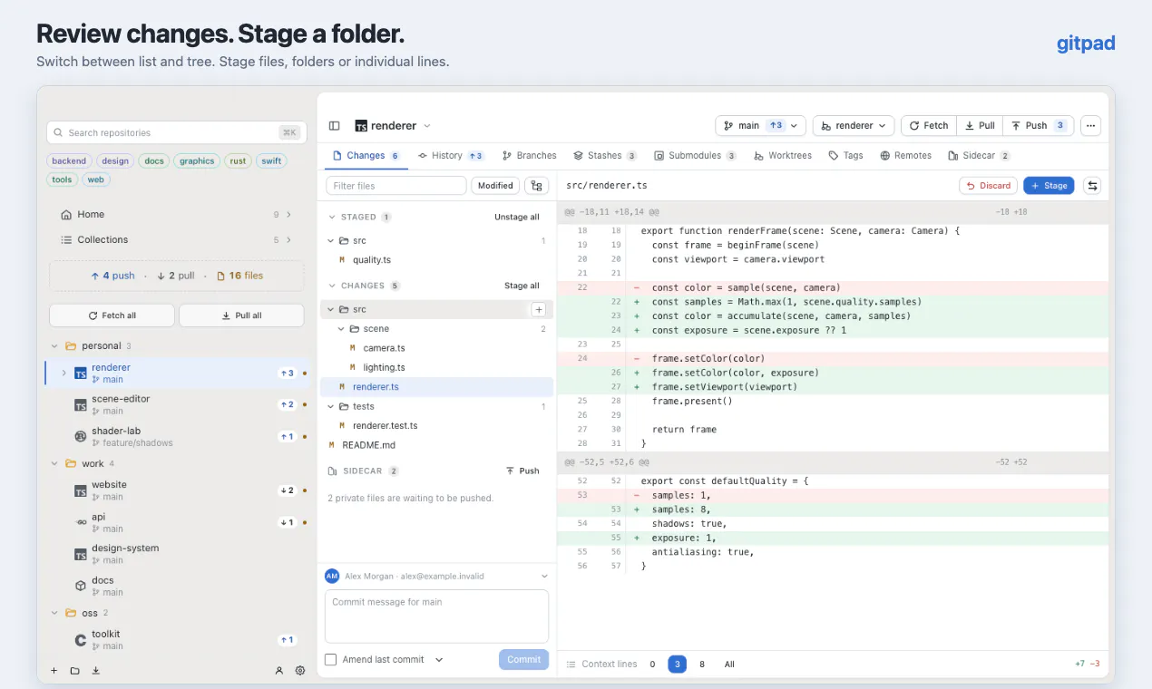
Task: Open the Remotes tab
Action: tap(905, 156)
